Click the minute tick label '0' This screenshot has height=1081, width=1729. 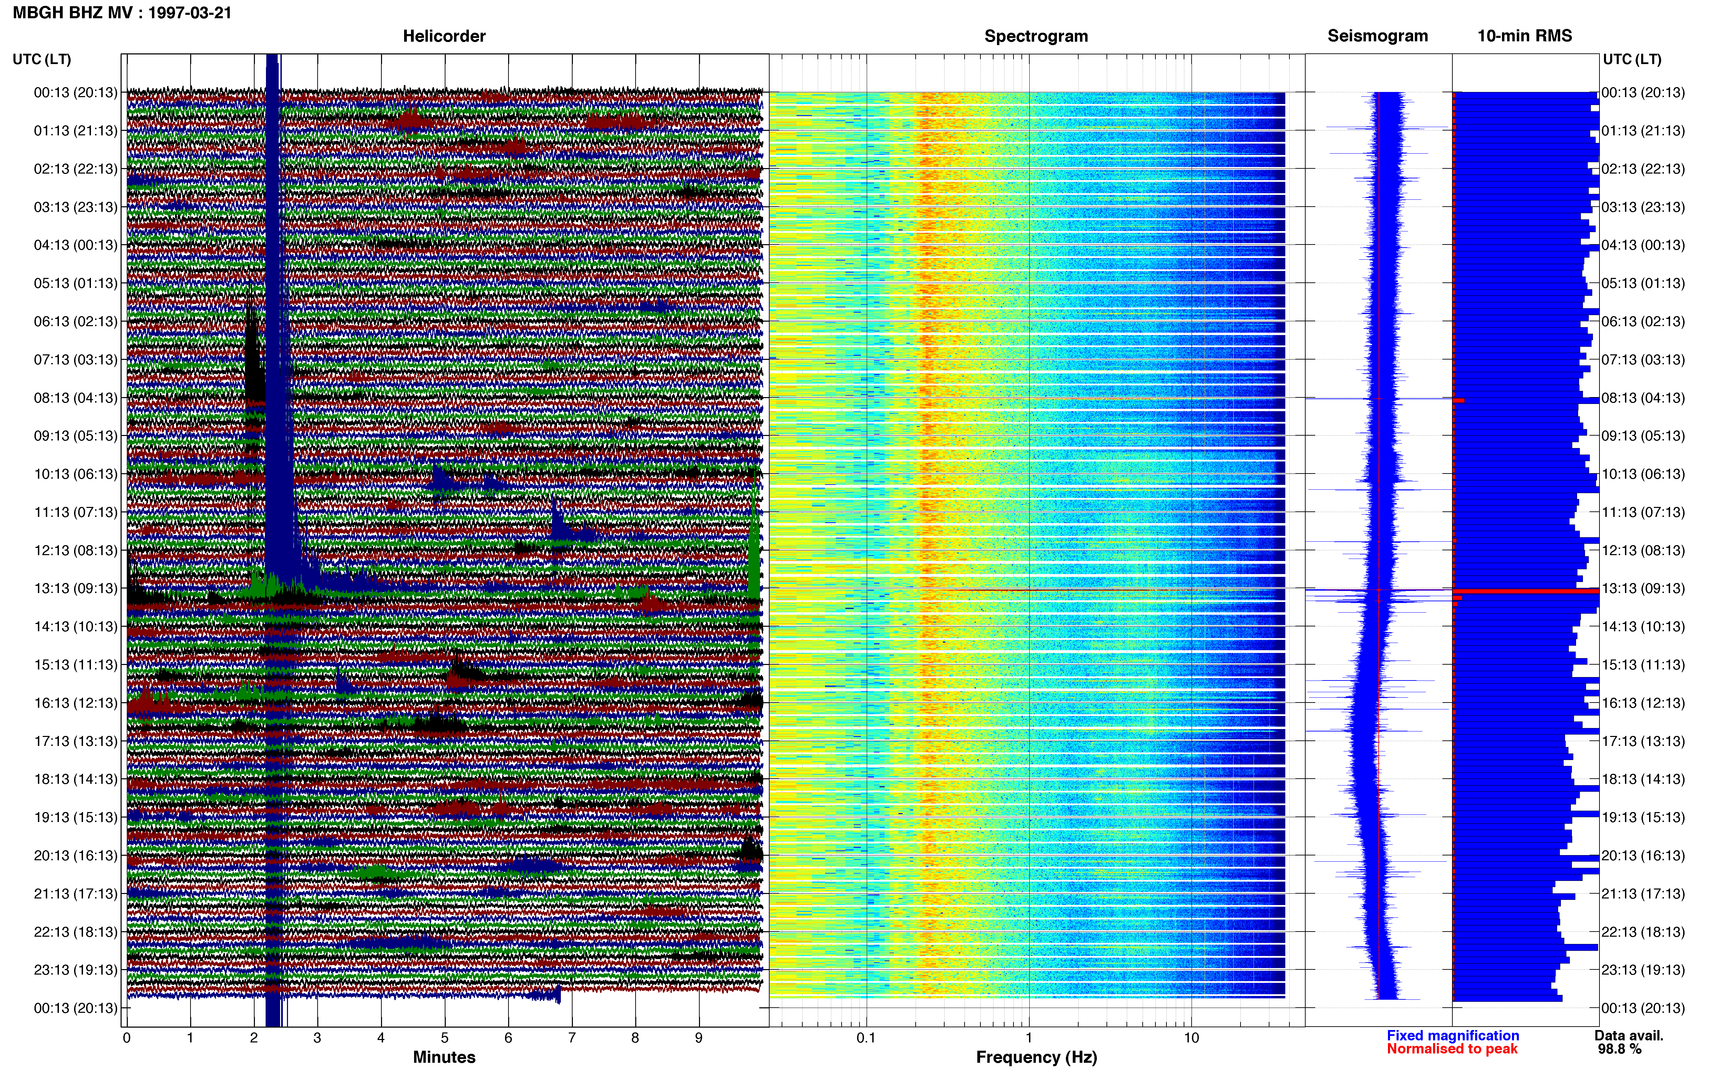click(x=126, y=1038)
